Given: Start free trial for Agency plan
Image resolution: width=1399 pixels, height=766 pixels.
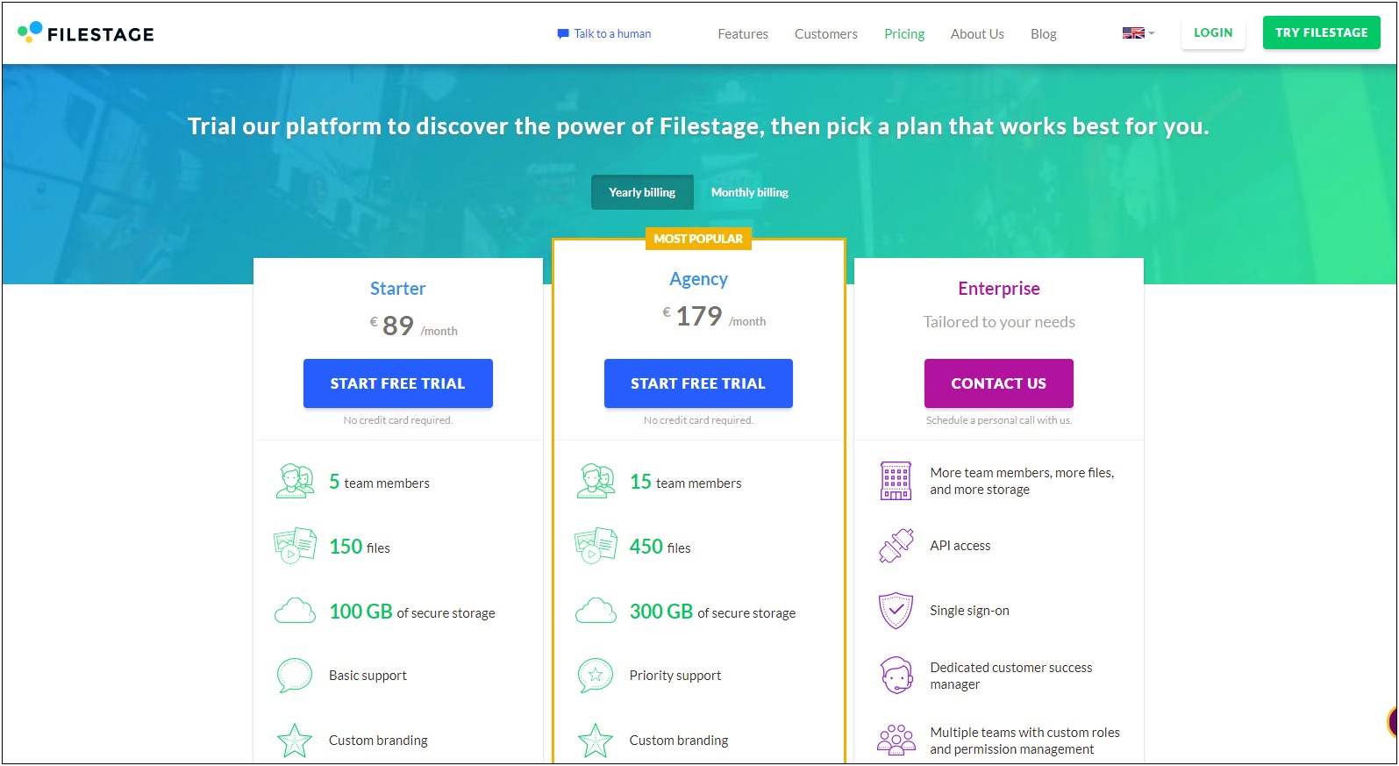Looking at the screenshot, I should [698, 383].
